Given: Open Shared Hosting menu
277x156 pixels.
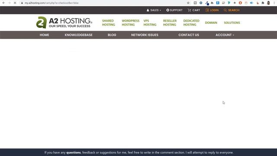Looking at the screenshot, I should click(x=109, y=23).
